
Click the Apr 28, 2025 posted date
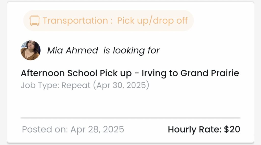point(97,129)
